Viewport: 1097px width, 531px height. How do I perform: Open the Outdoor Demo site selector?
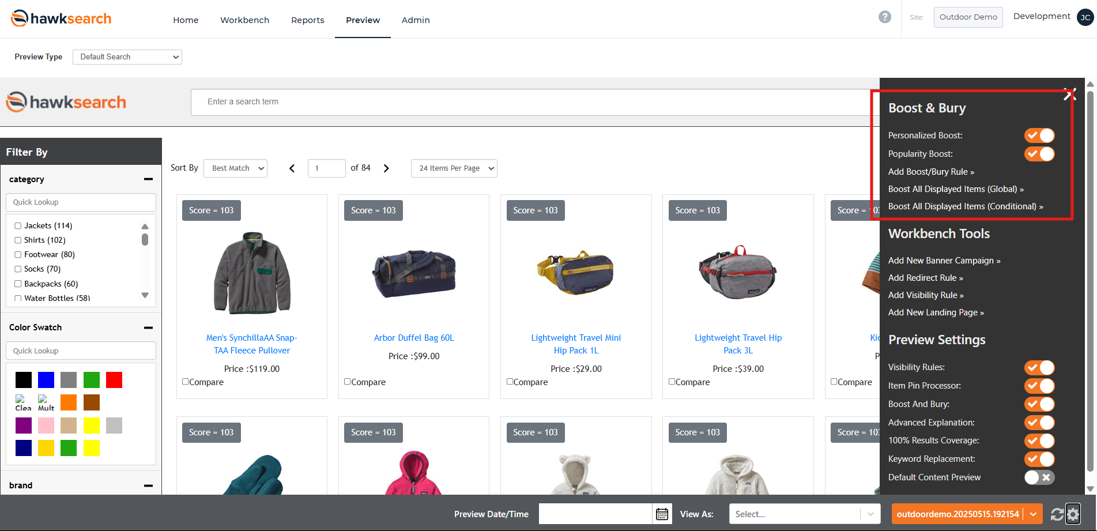click(x=968, y=17)
